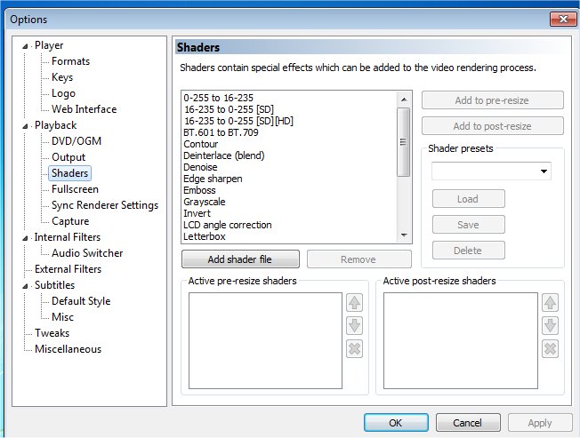Select Audio Switcher in the tree
The image size is (580, 438).
click(87, 253)
